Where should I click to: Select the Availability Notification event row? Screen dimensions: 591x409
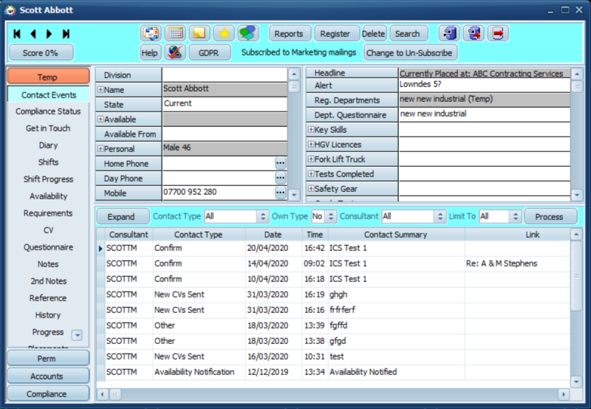[x=333, y=371]
